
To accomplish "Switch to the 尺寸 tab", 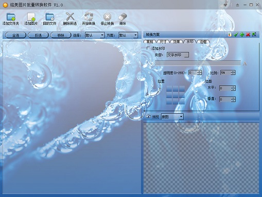I will 163,42.
